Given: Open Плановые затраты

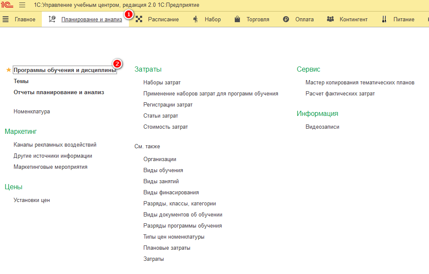Looking at the screenshot, I should click(167, 248).
